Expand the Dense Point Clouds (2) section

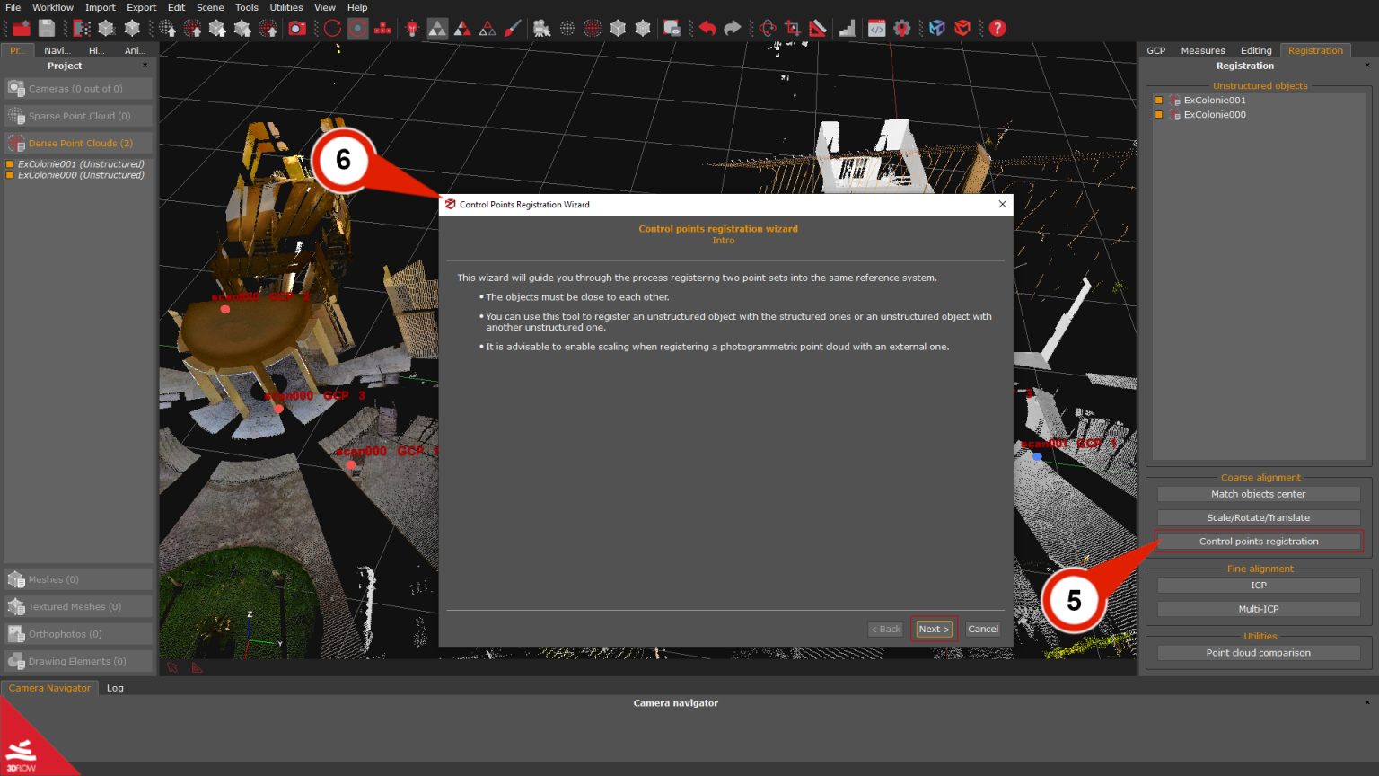[79, 144]
